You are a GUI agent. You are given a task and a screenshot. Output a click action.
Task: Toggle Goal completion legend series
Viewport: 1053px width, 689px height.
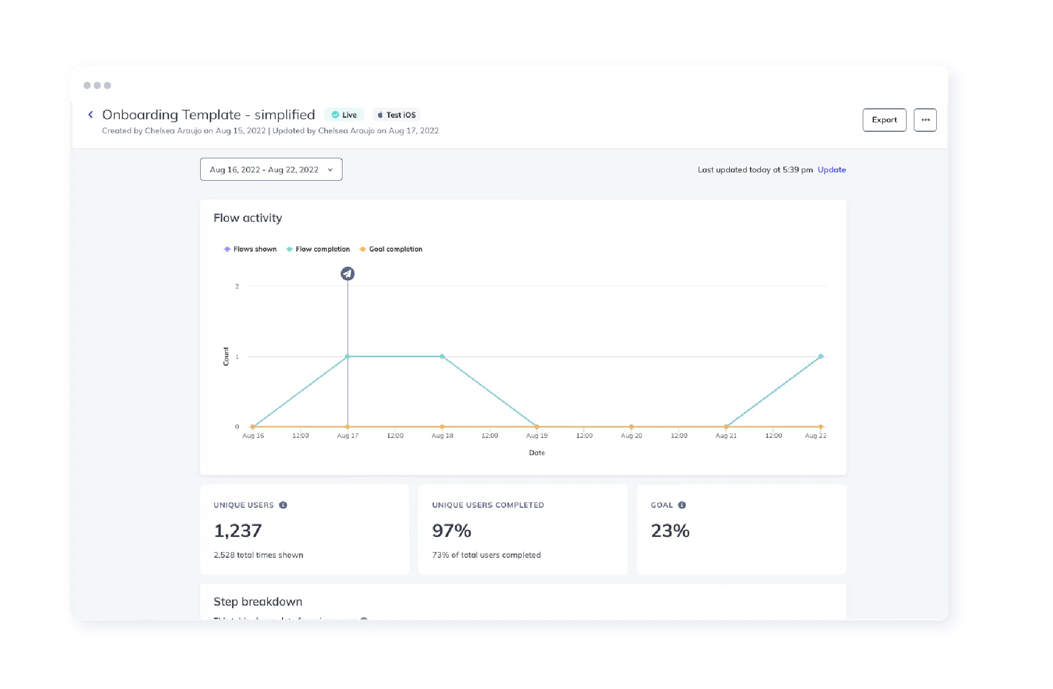coord(391,249)
